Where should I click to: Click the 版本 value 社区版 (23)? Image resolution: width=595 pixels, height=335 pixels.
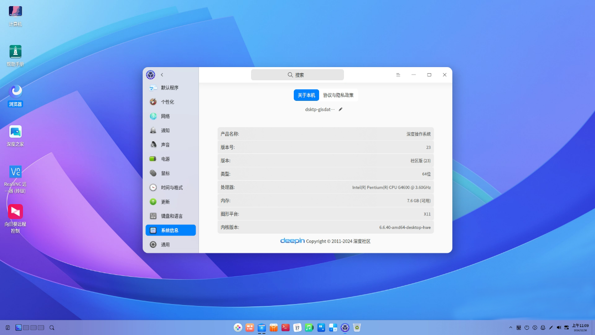420,160
